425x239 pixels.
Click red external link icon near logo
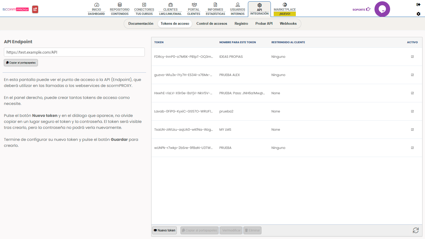(x=35, y=9)
